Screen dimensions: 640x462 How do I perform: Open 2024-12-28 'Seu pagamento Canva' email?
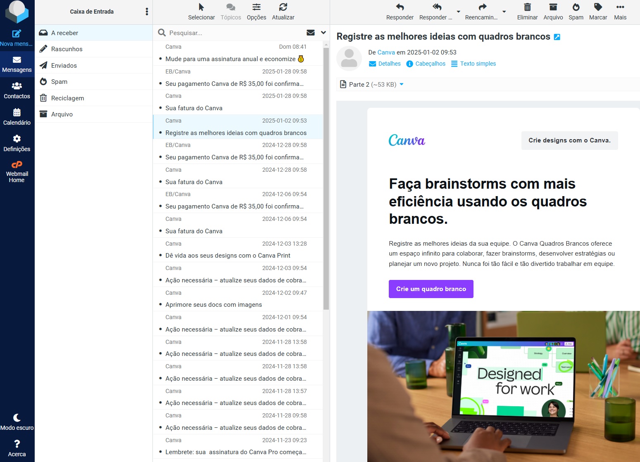238,151
